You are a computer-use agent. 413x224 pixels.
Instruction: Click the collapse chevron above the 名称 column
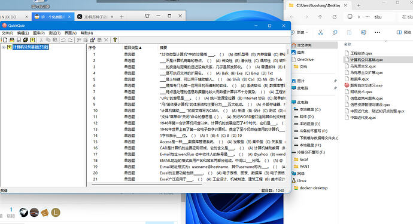(x=386, y=41)
